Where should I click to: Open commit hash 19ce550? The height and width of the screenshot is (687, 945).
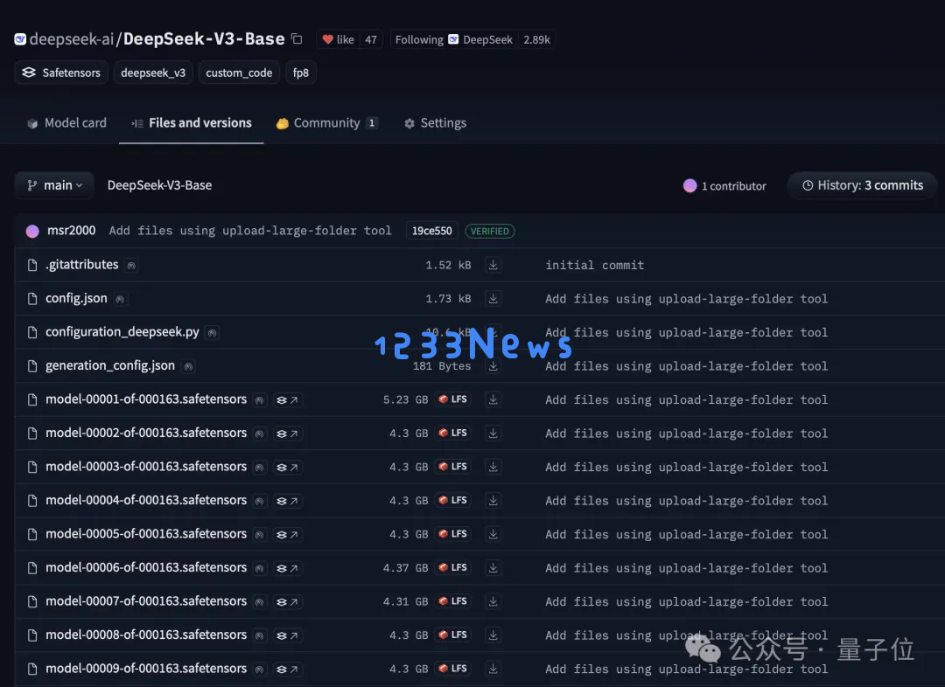[x=432, y=231]
